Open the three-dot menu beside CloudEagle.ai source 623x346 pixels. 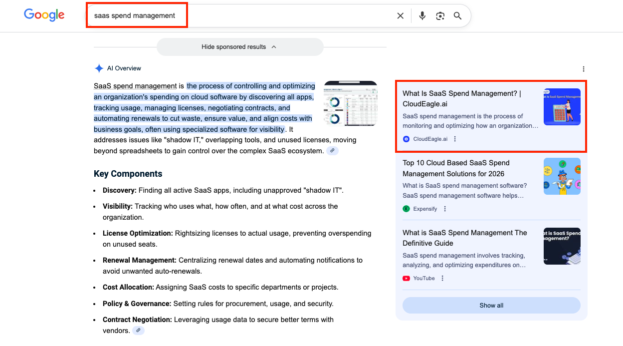454,139
